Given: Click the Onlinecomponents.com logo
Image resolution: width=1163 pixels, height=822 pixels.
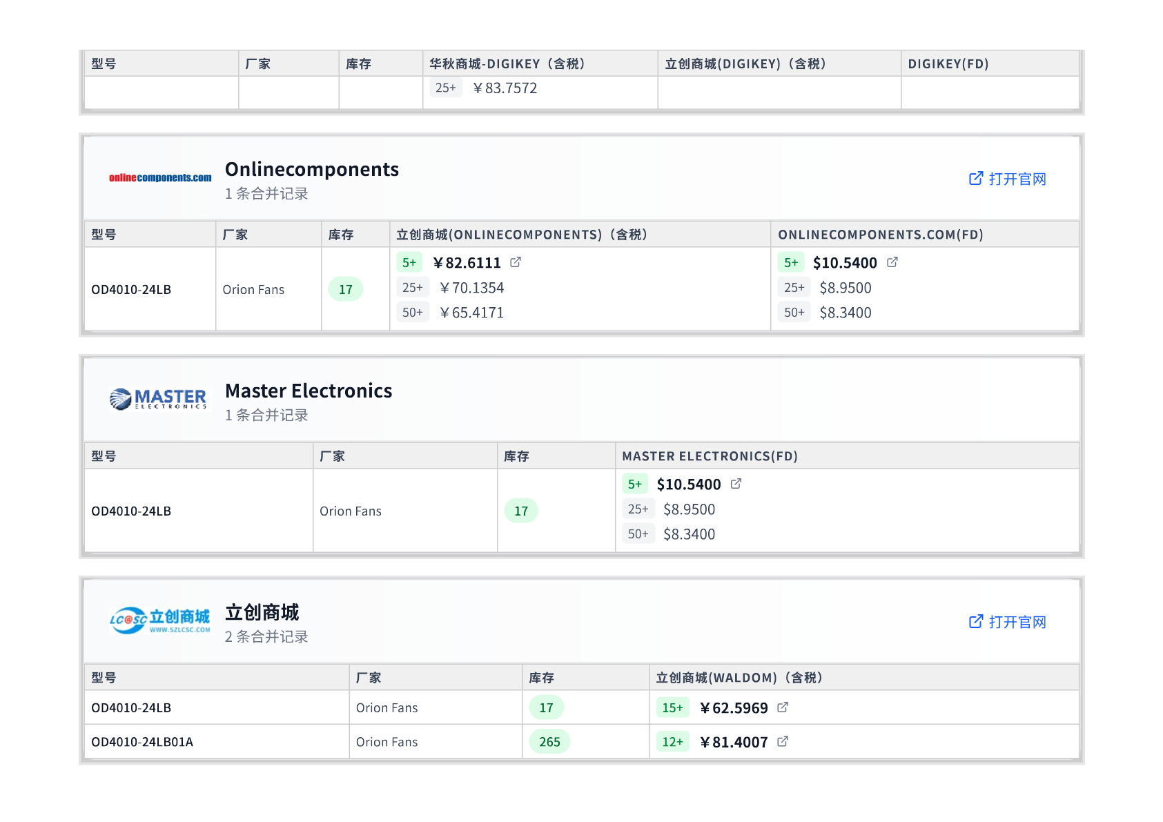Looking at the screenshot, I should pos(159,177).
